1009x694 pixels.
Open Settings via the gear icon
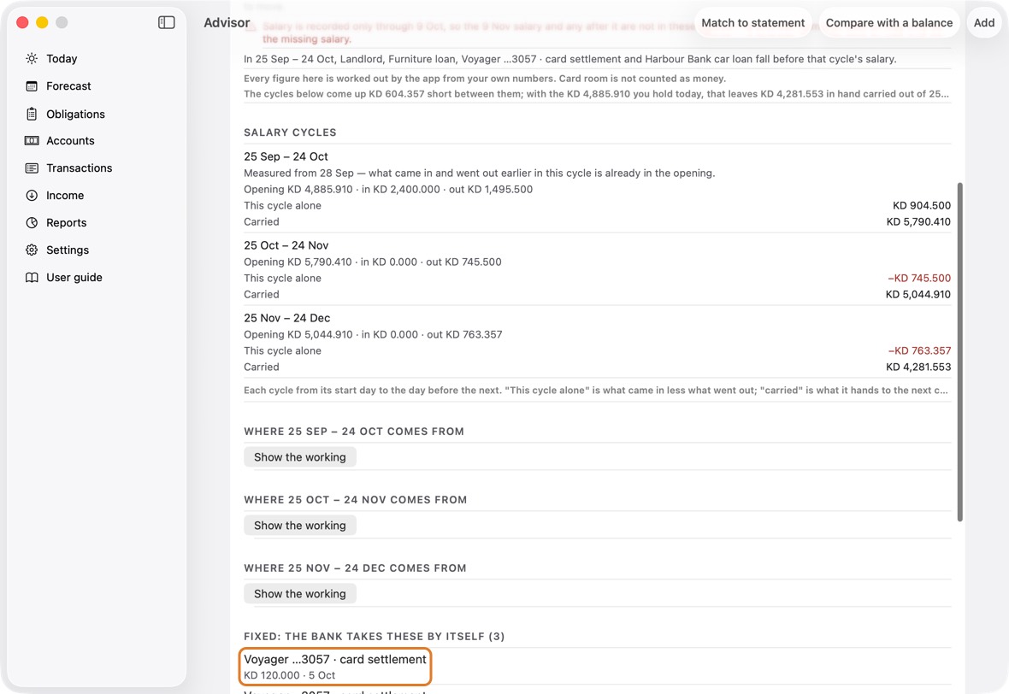click(x=32, y=250)
